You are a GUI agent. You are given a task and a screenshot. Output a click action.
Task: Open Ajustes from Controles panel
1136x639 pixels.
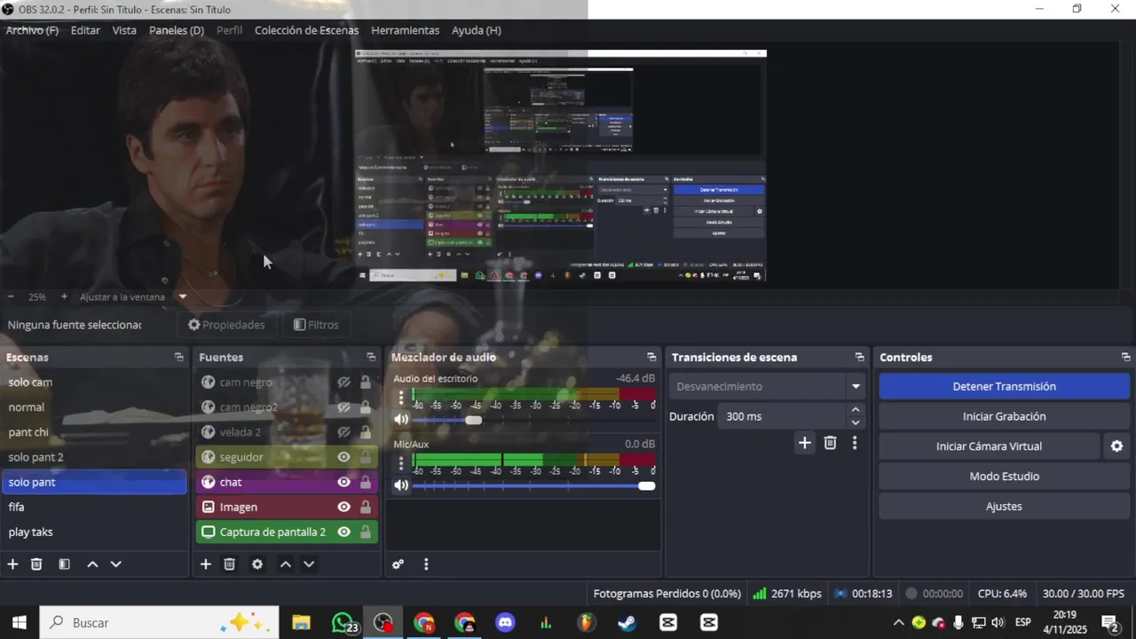tap(1004, 507)
